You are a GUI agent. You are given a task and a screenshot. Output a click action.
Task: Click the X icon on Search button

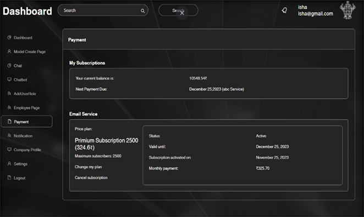182,13
